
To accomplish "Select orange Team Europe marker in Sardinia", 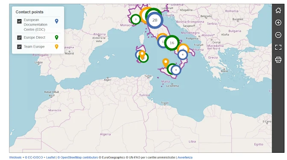I will 142,55.
